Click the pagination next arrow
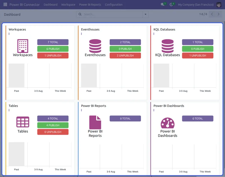 point(219,14)
